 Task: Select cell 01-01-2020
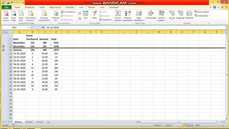(x=19, y=53)
